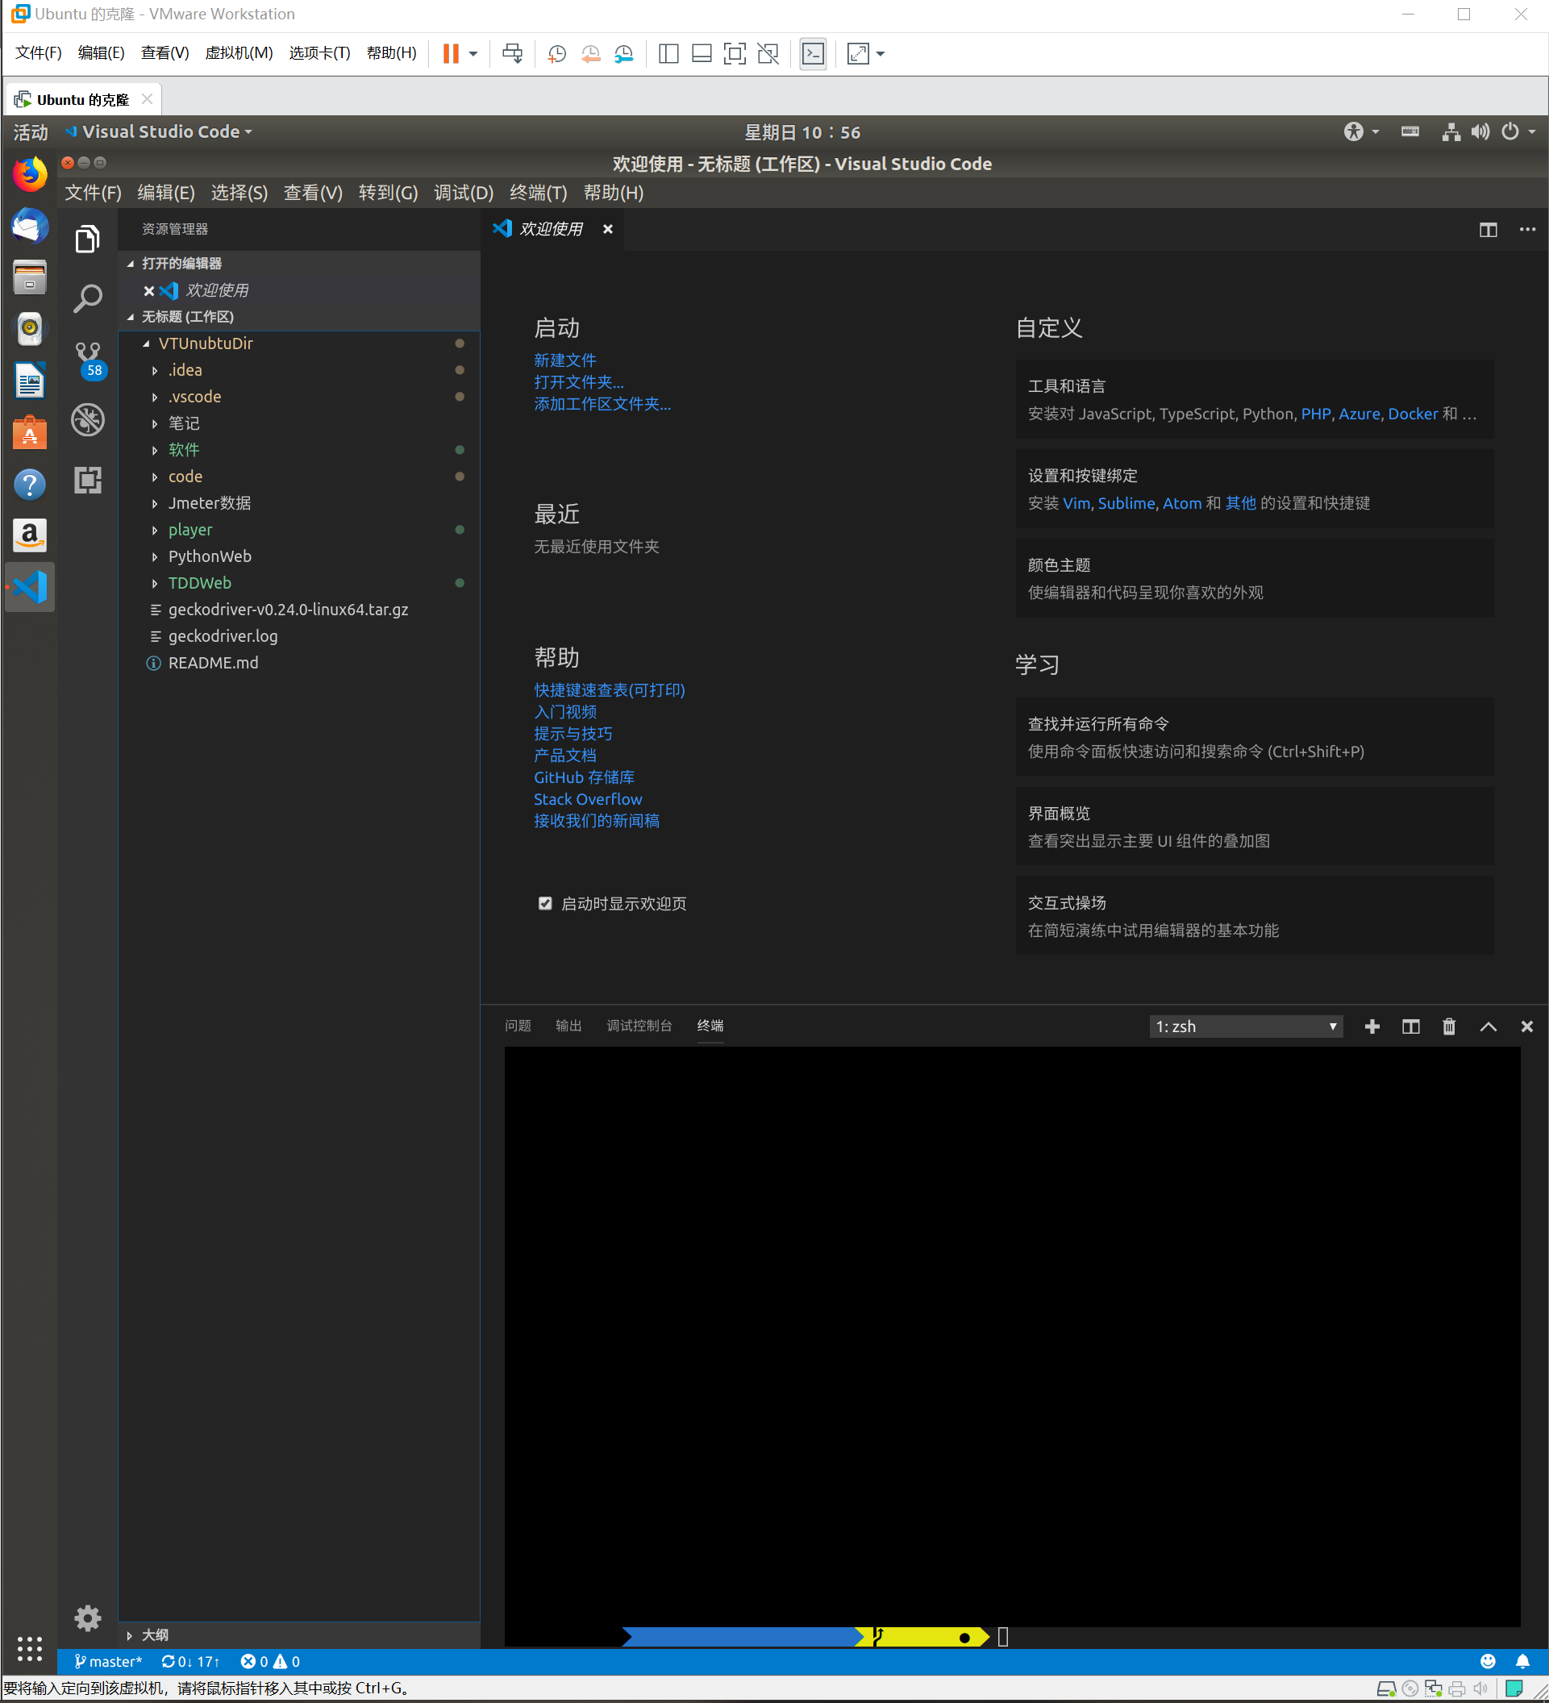1549x1703 pixels.
Task: Toggle show welcome page on startup checkbox
Action: click(x=545, y=903)
